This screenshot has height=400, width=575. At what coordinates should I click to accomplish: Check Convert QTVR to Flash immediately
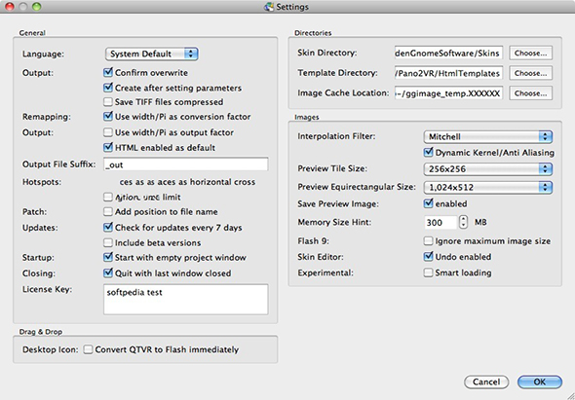pyautogui.click(x=88, y=349)
